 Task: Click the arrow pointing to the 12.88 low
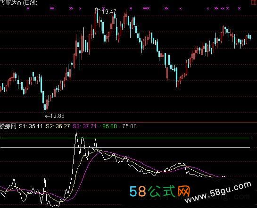47,116
